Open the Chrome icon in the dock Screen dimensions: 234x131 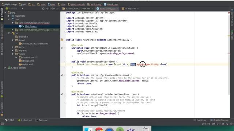99,129
